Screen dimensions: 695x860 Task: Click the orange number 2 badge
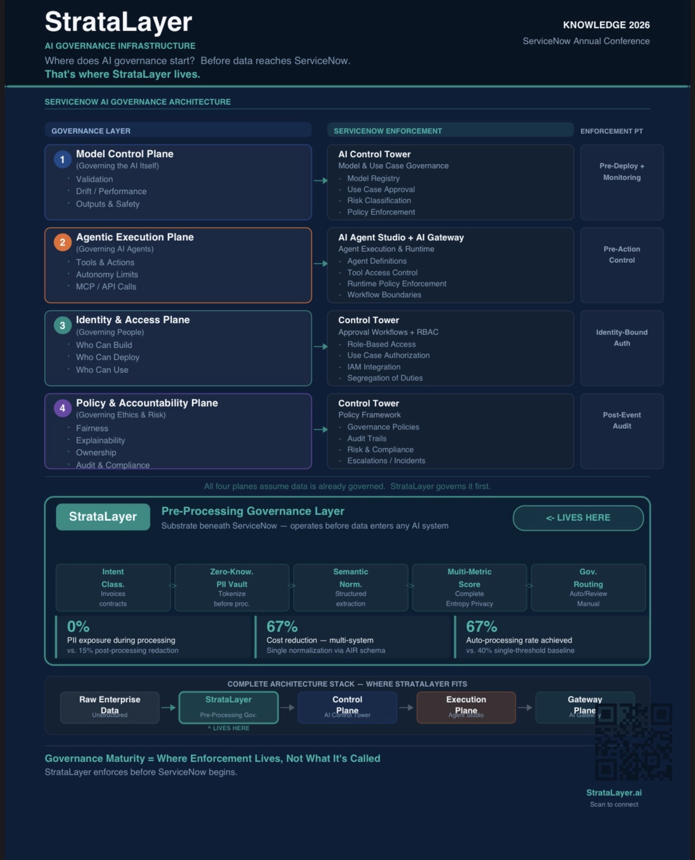[63, 242]
